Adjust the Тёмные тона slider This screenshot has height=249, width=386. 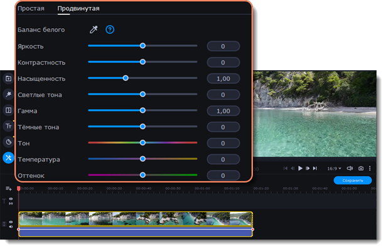pyautogui.click(x=142, y=127)
